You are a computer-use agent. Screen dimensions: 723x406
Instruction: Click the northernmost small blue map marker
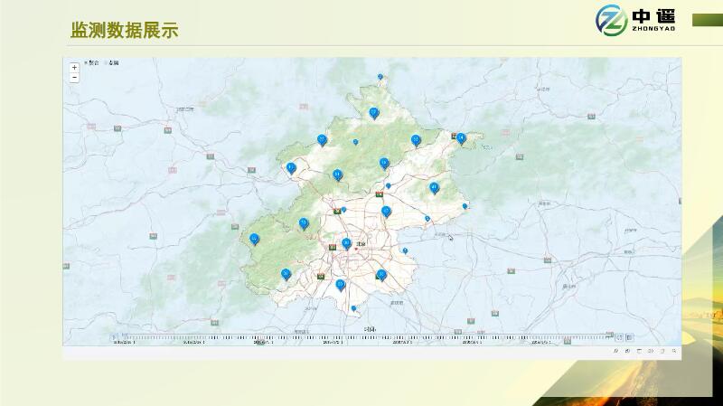pos(380,77)
